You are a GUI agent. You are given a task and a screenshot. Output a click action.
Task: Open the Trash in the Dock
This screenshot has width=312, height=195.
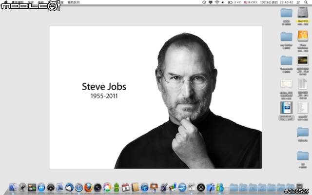point(299,187)
